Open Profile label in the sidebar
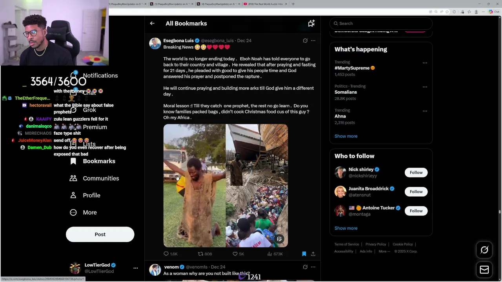The width and height of the screenshot is (502, 282). (x=91, y=195)
